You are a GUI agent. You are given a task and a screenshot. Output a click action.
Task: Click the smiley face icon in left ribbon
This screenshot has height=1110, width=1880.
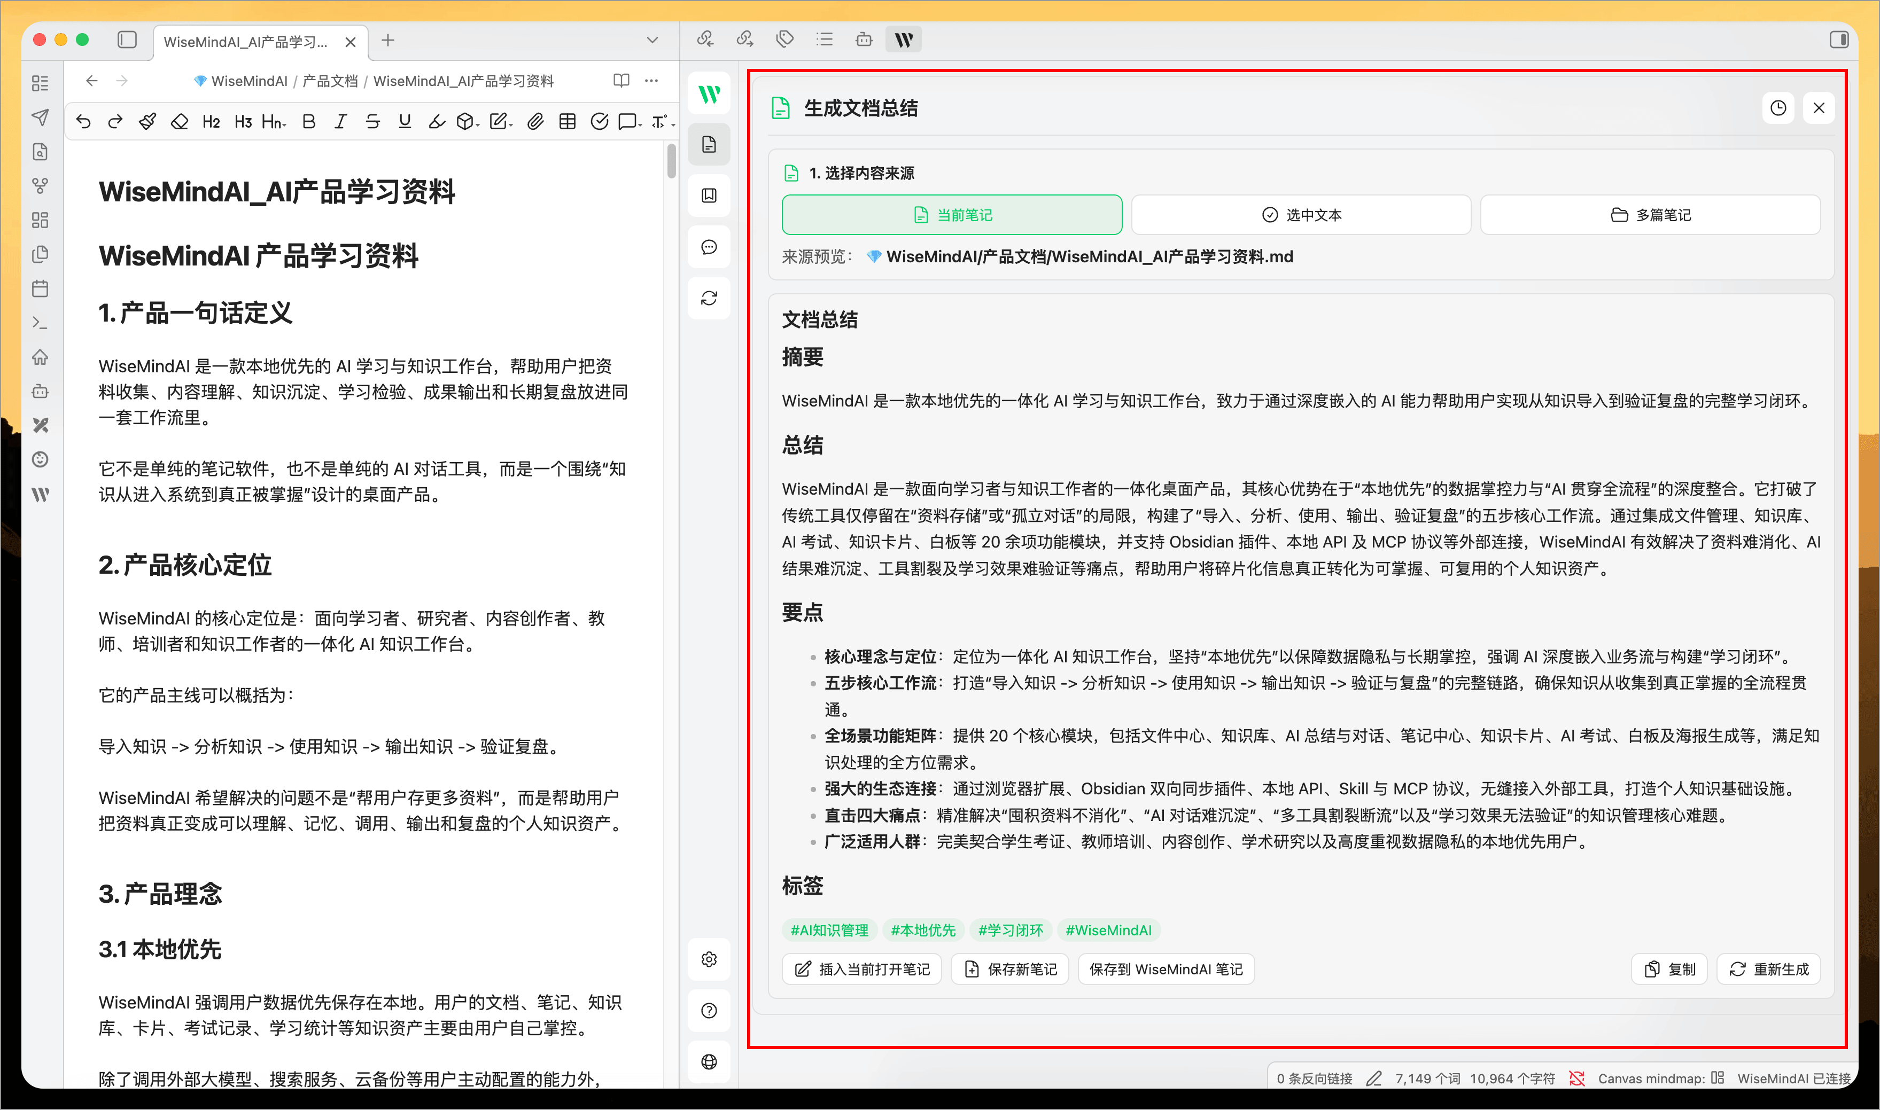pos(41,459)
